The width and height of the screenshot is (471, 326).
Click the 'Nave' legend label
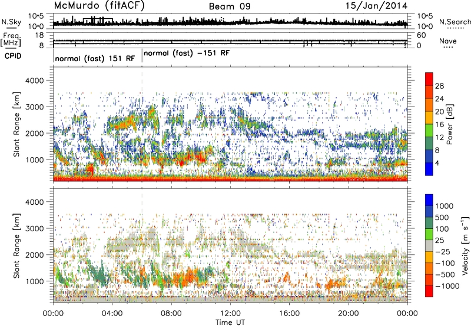click(448, 41)
